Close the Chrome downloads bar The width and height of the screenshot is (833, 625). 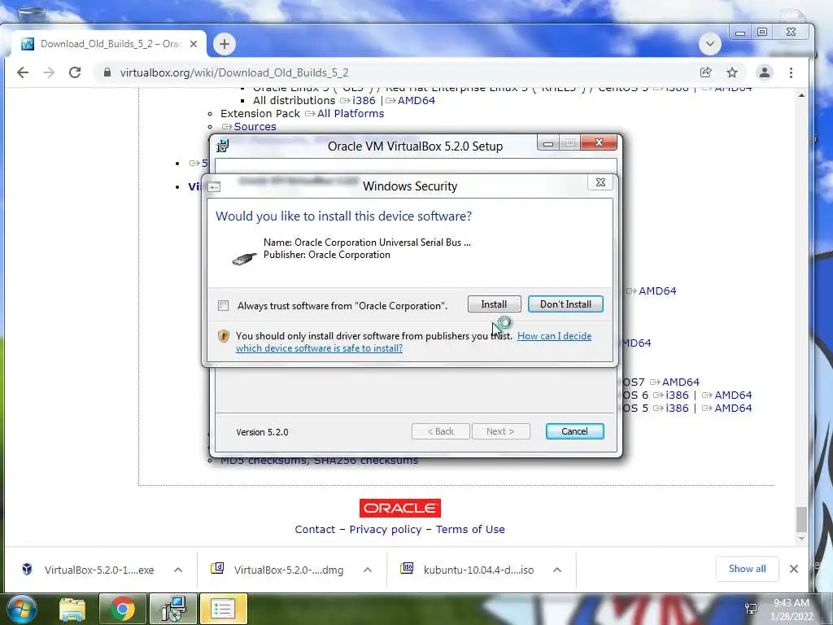point(794,569)
